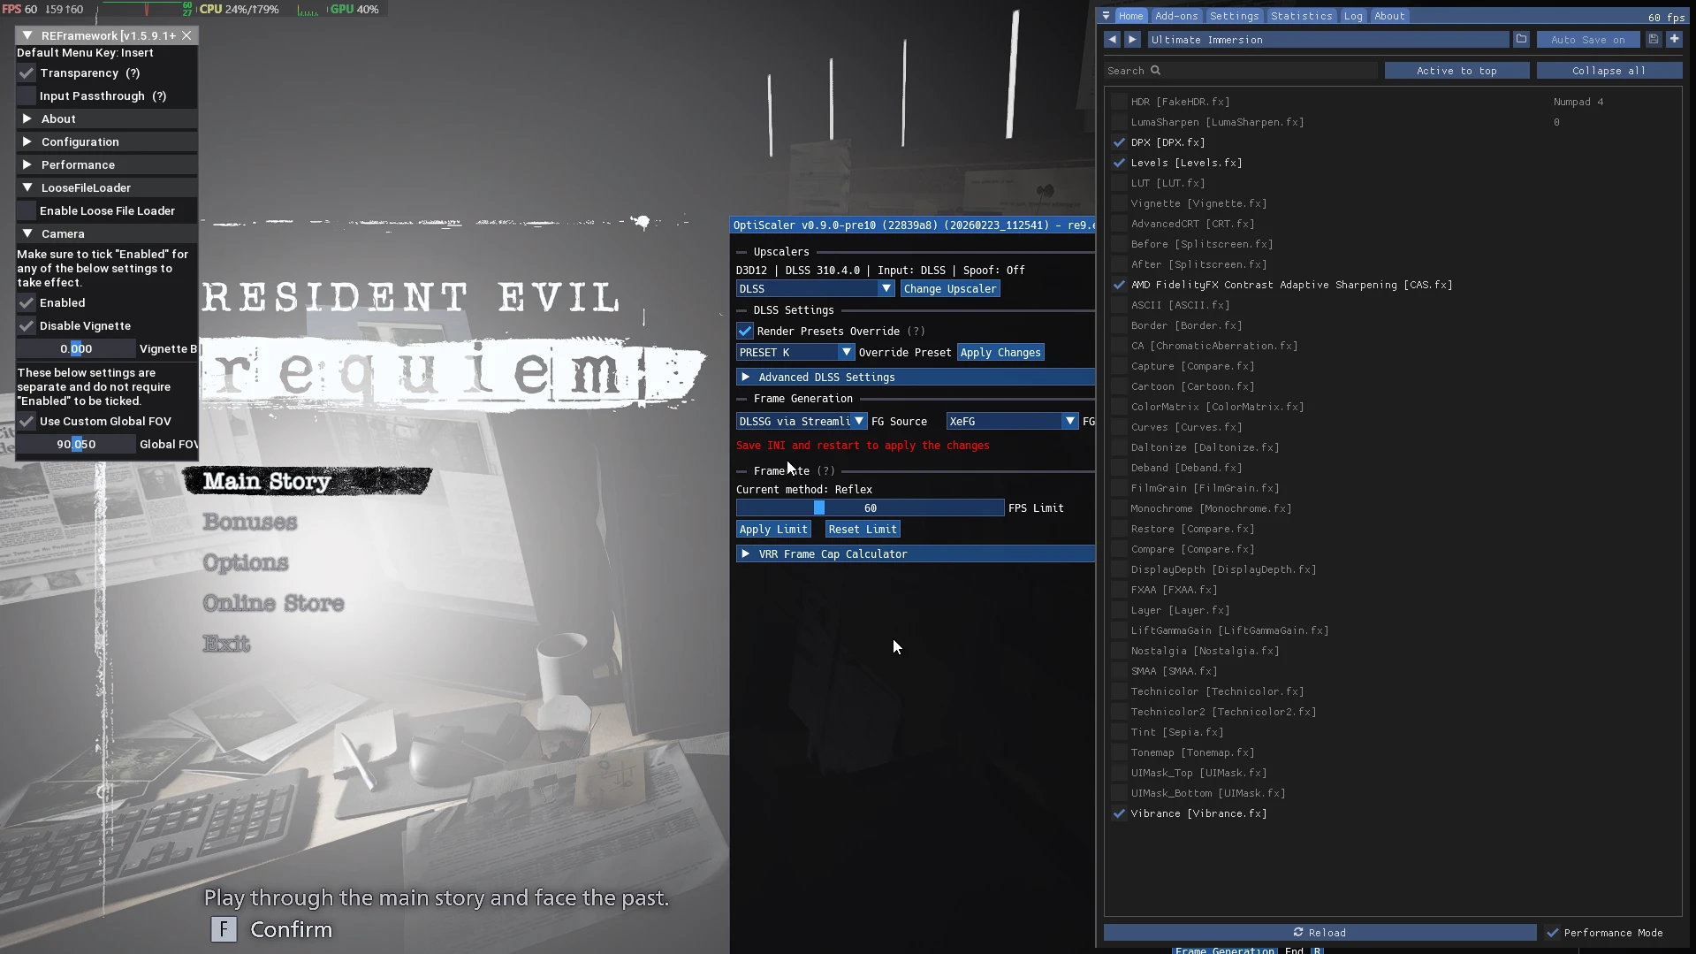The width and height of the screenshot is (1696, 954).
Task: Expand the About section in REFramework
Action: point(107,119)
